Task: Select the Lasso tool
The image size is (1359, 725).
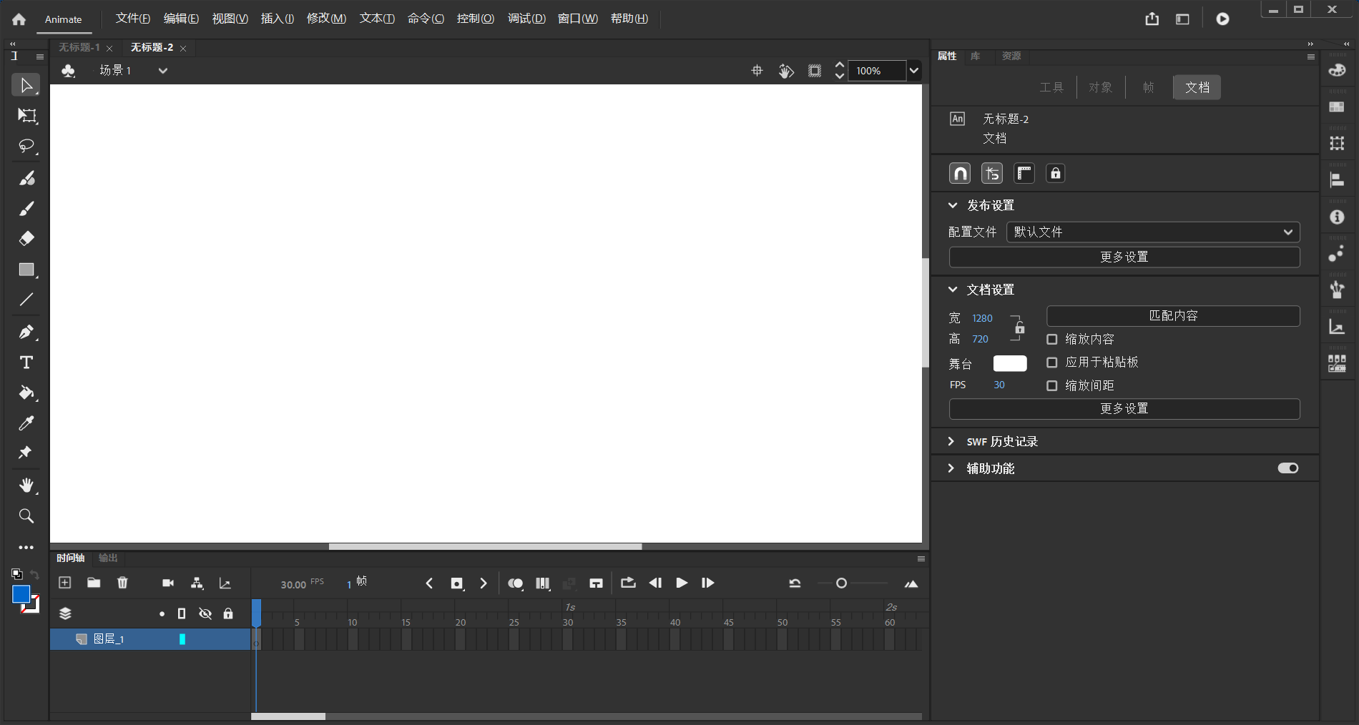Action: pyautogui.click(x=26, y=147)
